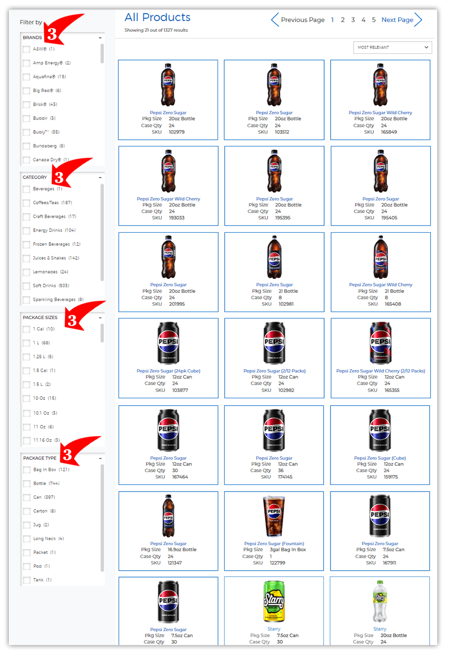Click the Package Sizes list scrollbar
Image resolution: width=458 pixels, height=654 pixels.
pyautogui.click(x=102, y=333)
